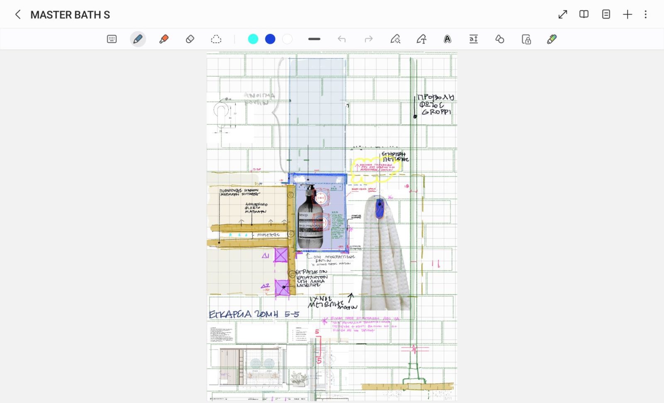Toggle reading mode with book icon
This screenshot has height=403, width=664.
click(584, 15)
